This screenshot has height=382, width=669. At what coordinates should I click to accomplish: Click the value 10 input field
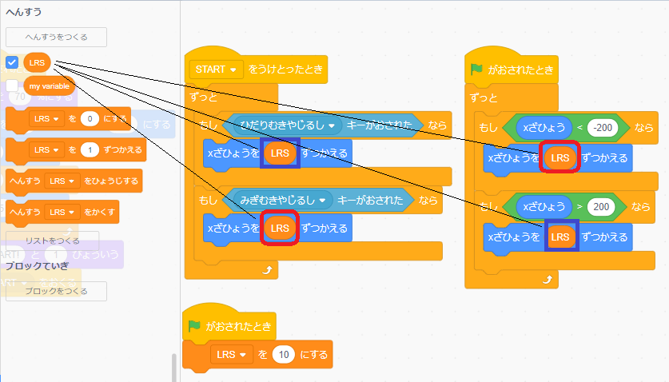[x=283, y=354]
